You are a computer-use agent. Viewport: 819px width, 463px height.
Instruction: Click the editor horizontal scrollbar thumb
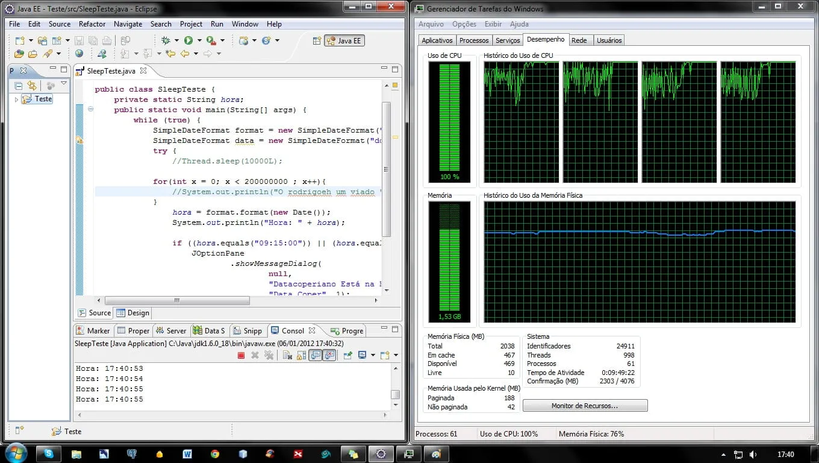[177, 300]
